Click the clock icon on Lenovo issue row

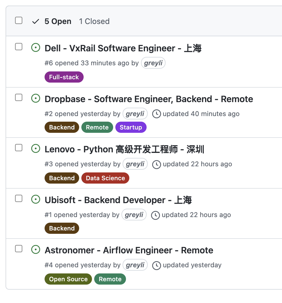(157, 164)
